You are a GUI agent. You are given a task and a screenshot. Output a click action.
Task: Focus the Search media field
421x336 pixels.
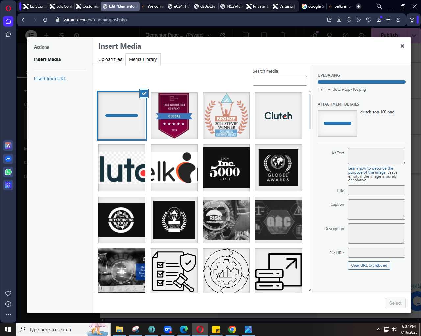(280, 81)
